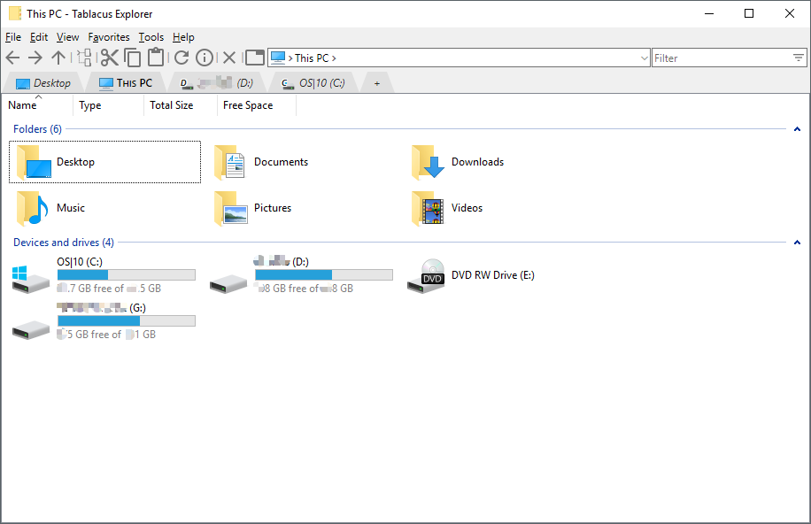Open the File menu
This screenshot has width=811, height=524.
point(13,37)
